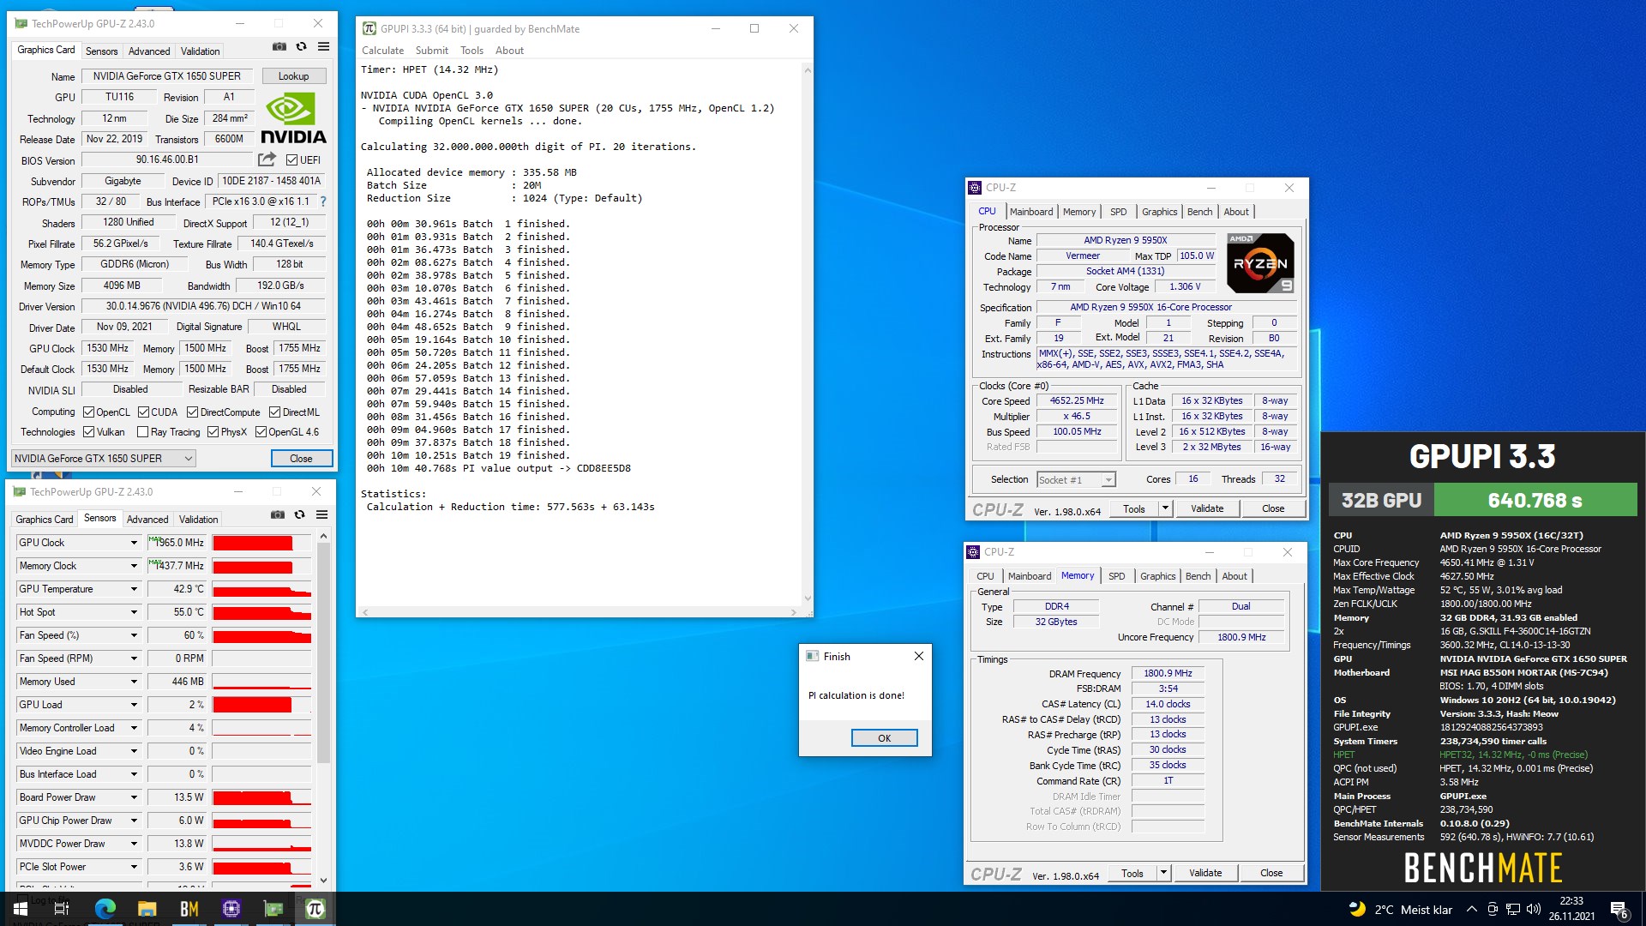Open Fan Speed (%) sensor dropdown
The height and width of the screenshot is (926, 1646).
134,635
